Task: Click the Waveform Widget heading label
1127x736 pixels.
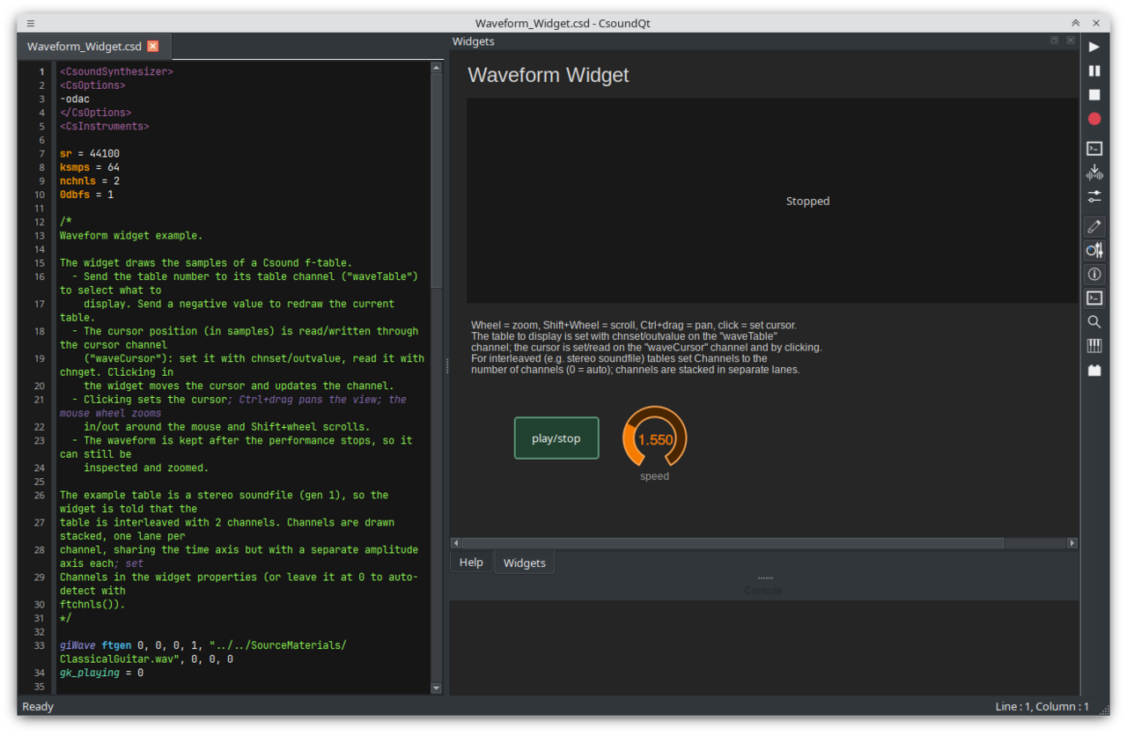Action: [549, 75]
